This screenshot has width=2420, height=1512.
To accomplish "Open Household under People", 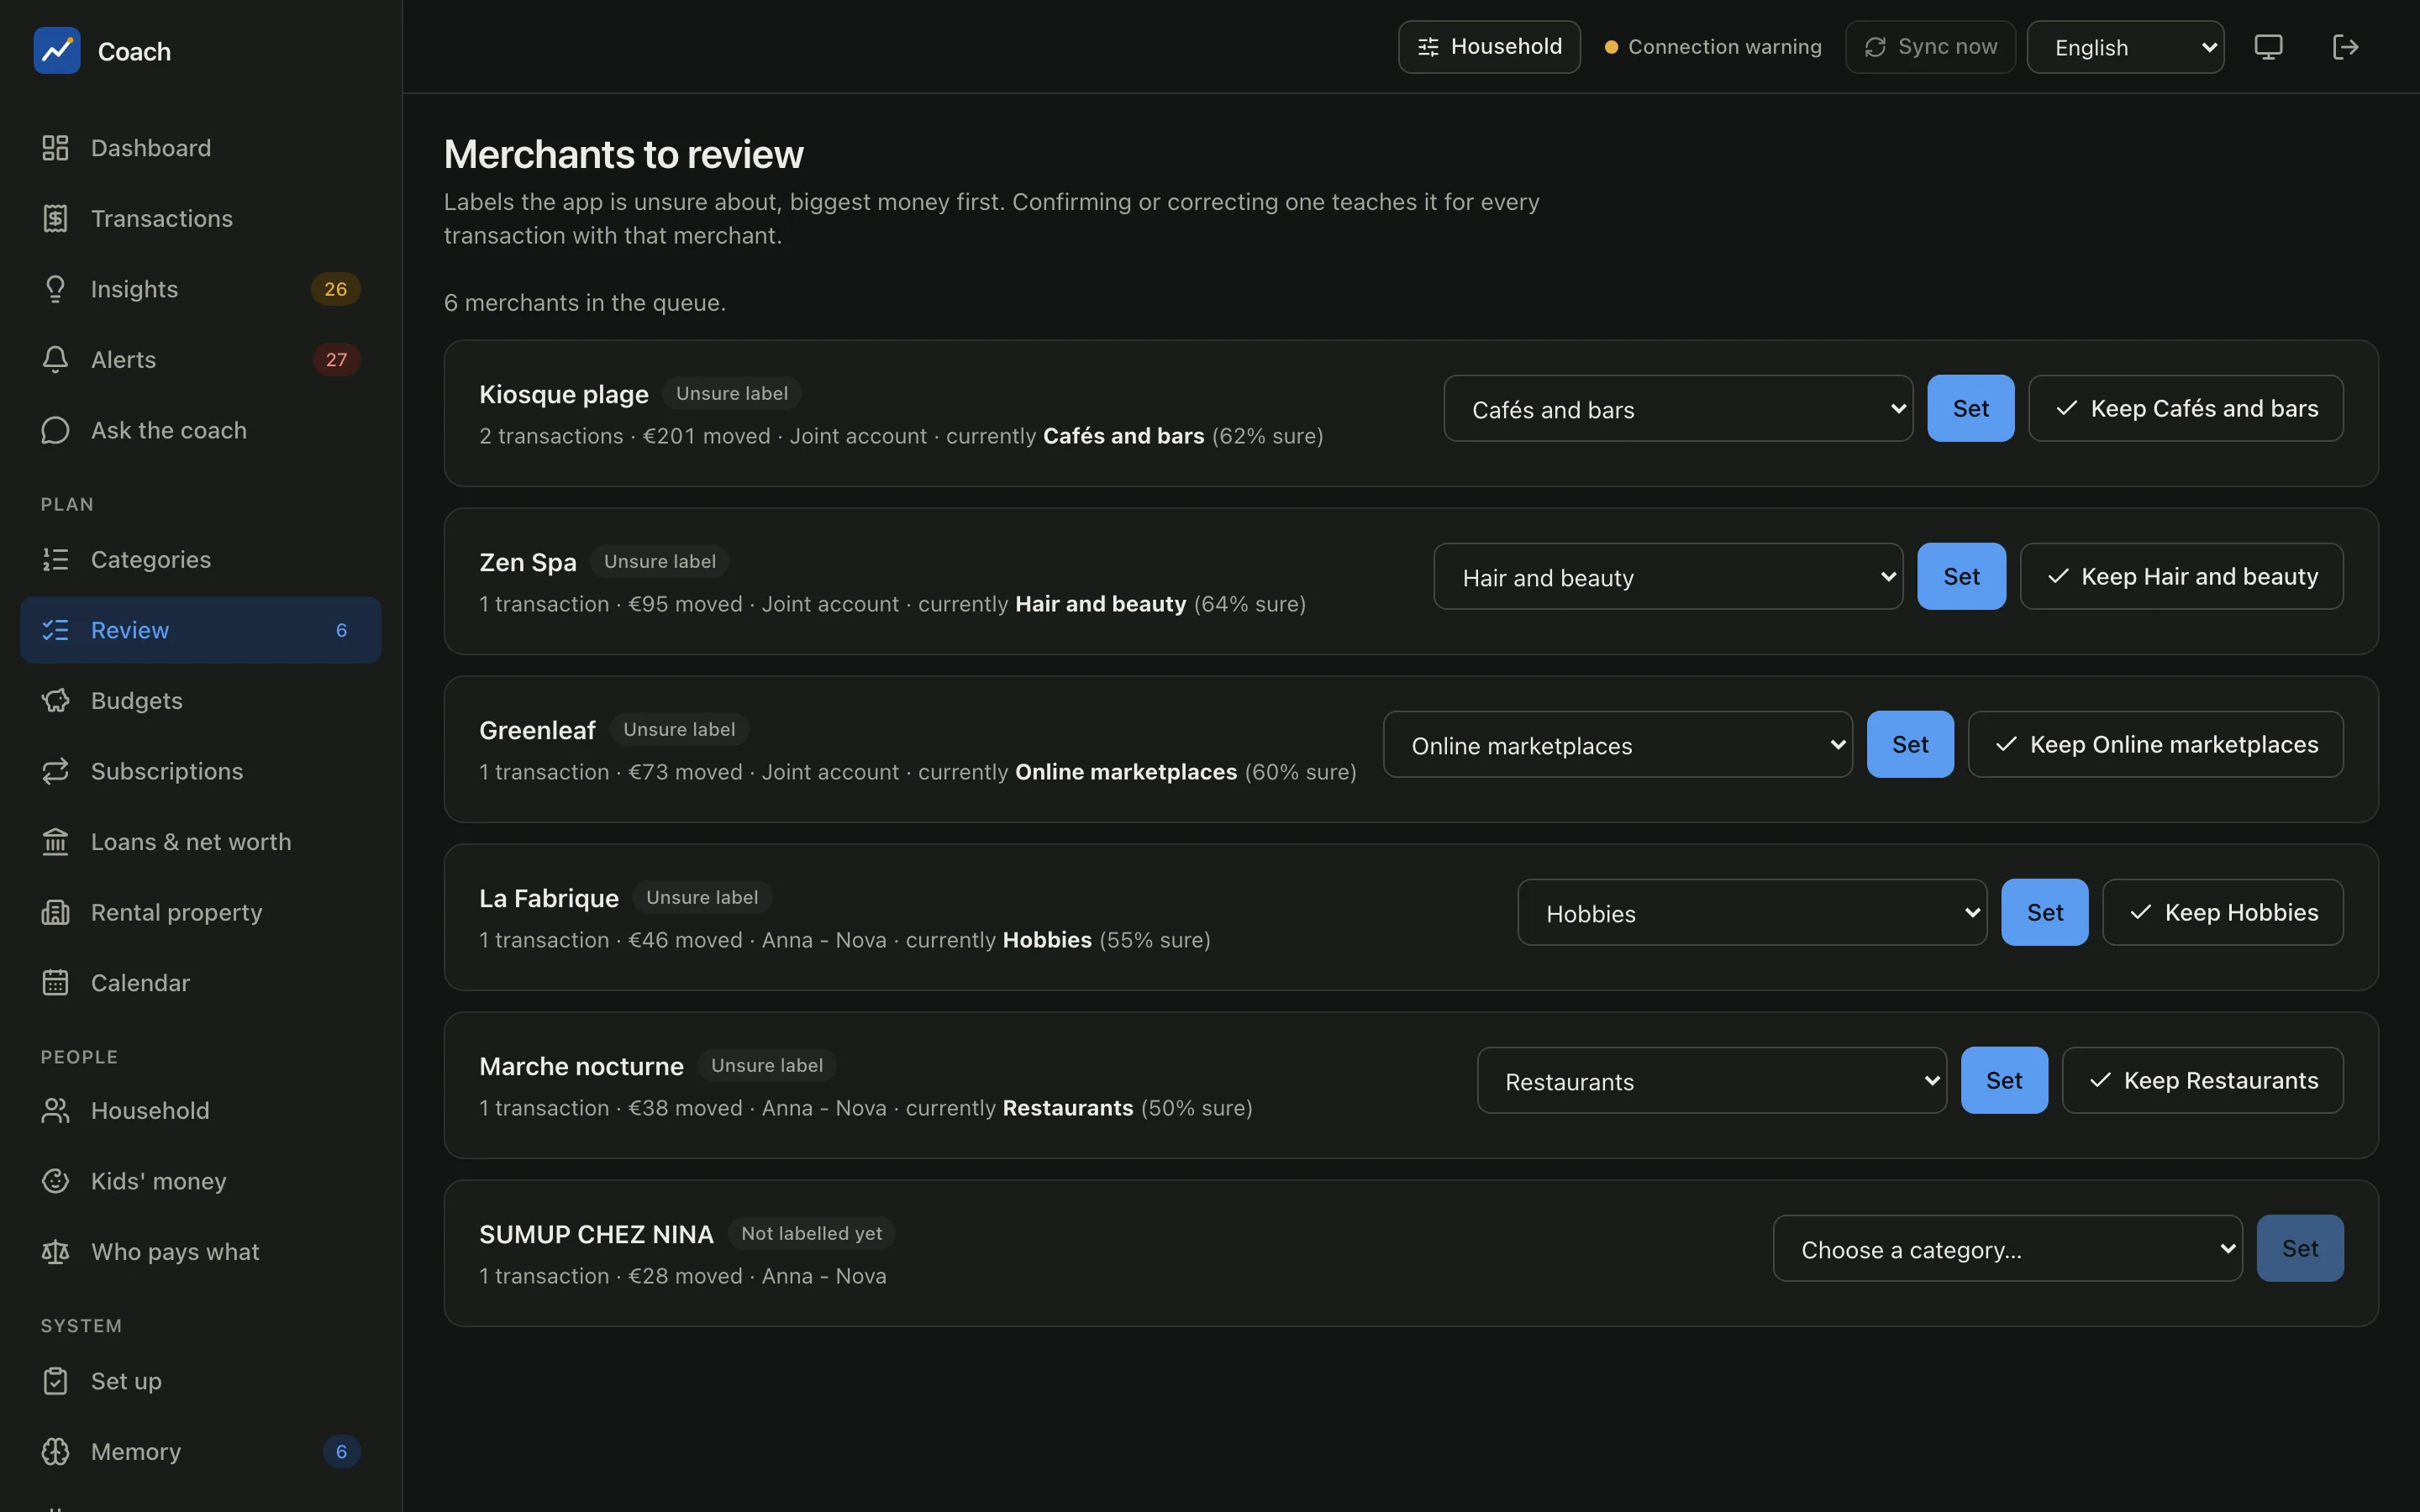I will 200,1110.
